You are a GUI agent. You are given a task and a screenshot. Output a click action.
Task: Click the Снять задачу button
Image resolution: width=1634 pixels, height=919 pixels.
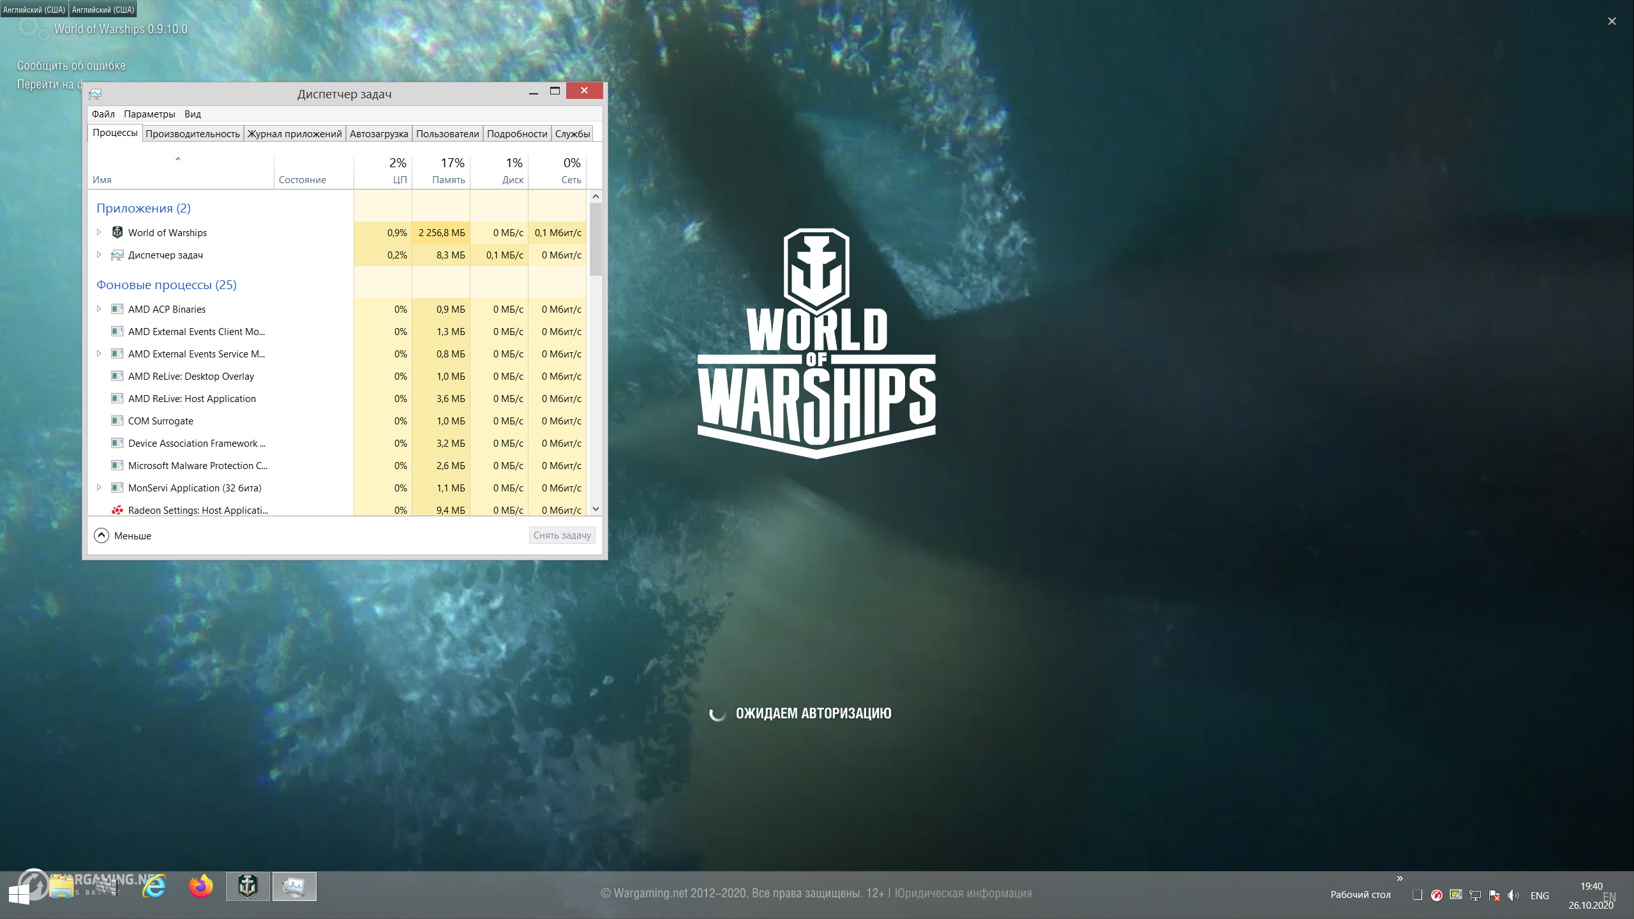562,535
